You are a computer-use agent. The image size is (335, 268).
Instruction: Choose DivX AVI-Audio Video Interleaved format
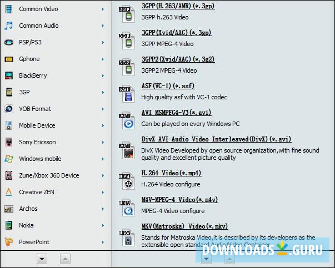(x=217, y=139)
